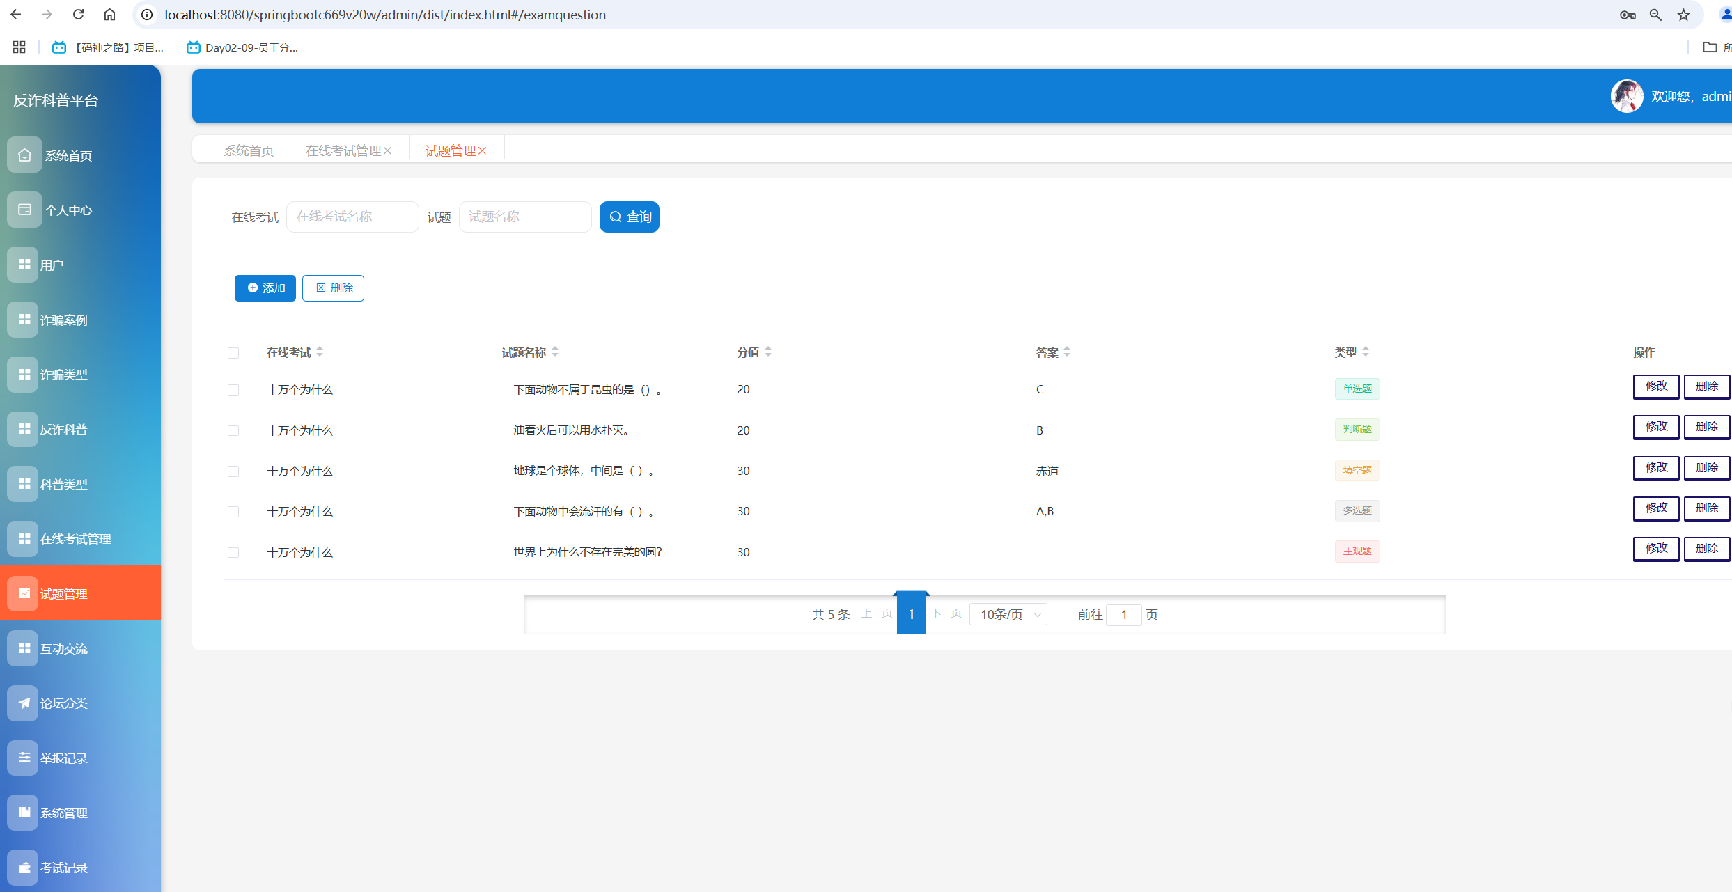Bookmark this page with star icon
Screen dimensions: 1732x892
click(1683, 15)
